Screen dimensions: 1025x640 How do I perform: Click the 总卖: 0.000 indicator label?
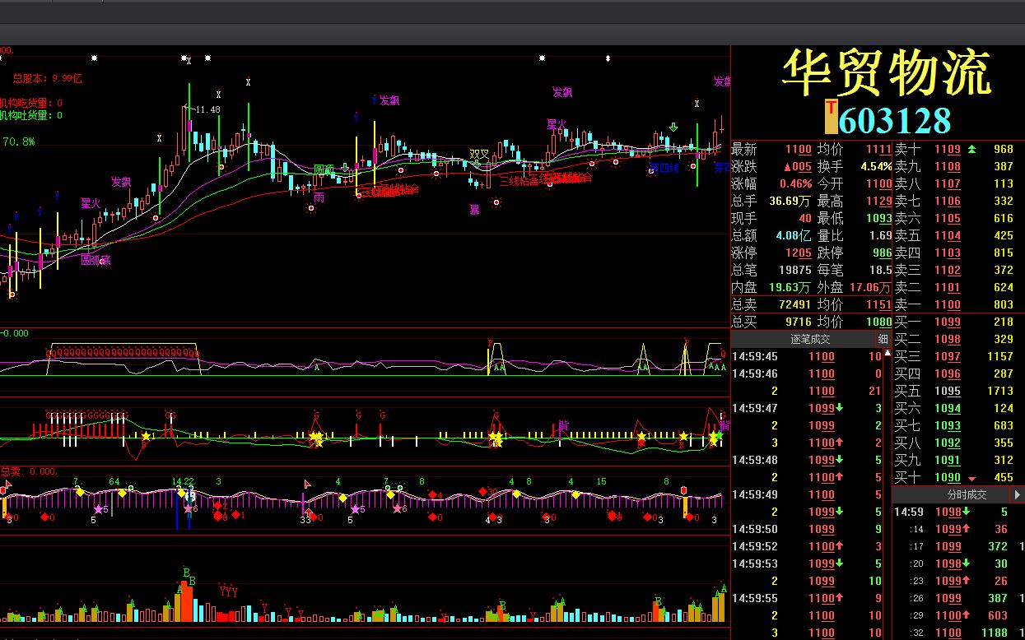tap(30, 471)
